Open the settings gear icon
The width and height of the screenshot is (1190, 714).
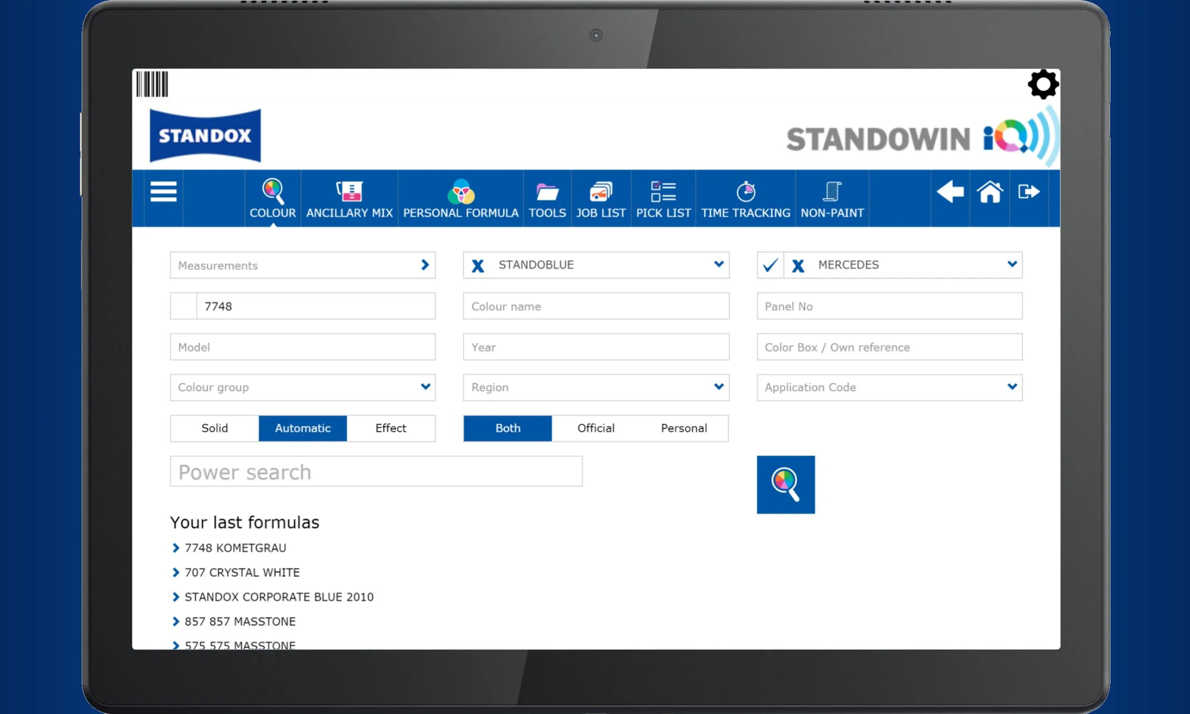1043,84
